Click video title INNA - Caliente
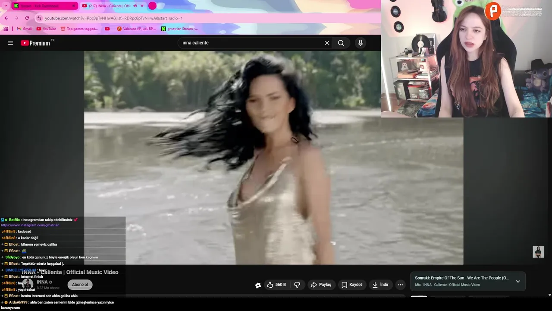The width and height of the screenshot is (552, 311). 70,272
